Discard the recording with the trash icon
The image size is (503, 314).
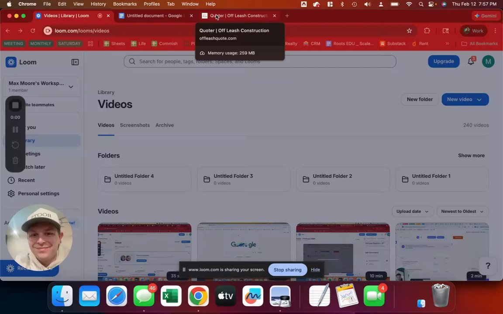tap(15, 160)
